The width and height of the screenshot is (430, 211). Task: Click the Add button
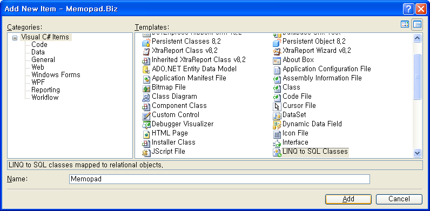click(348, 199)
